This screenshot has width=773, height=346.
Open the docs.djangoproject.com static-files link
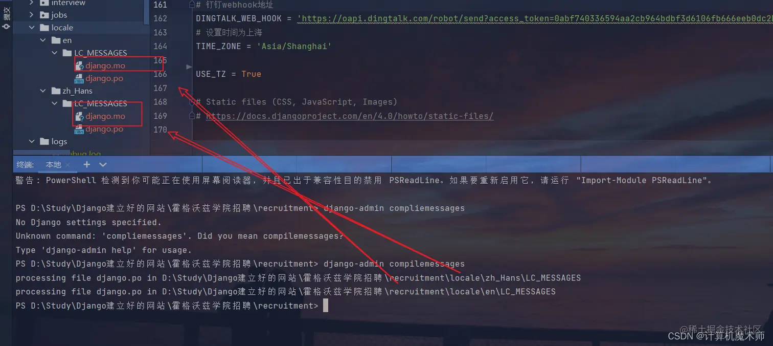tap(350, 116)
